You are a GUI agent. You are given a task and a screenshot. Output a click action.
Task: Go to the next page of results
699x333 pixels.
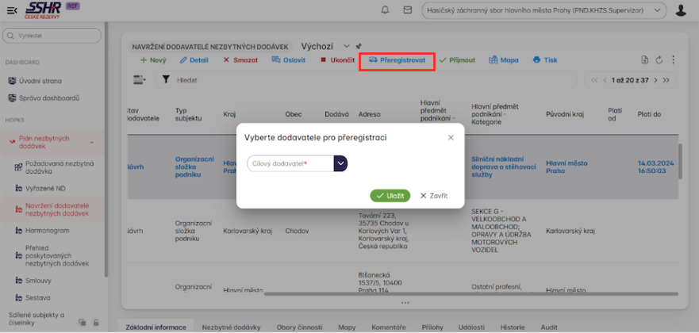(x=655, y=80)
